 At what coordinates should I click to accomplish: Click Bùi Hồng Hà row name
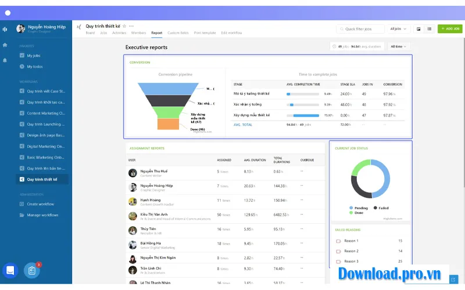point(151,243)
